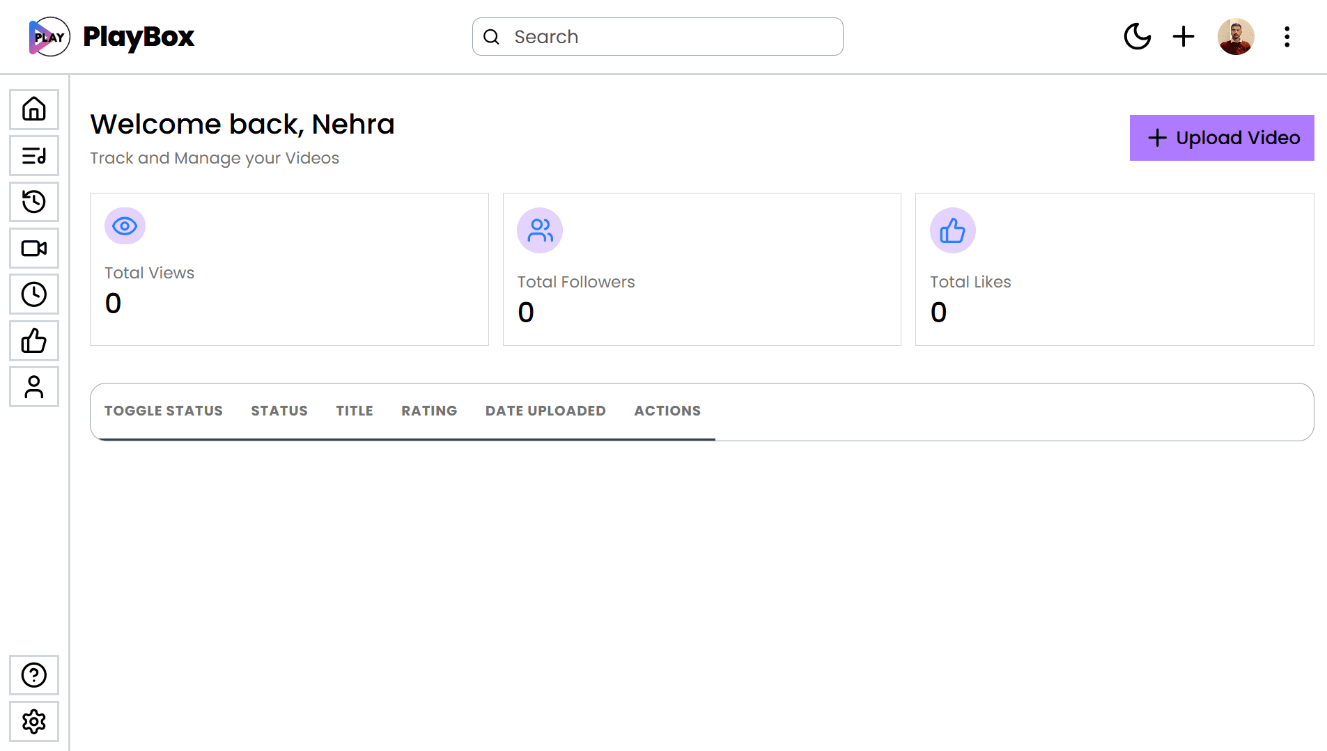The height and width of the screenshot is (751, 1327).
Task: Open the Watch Later clock icon
Action: [34, 294]
